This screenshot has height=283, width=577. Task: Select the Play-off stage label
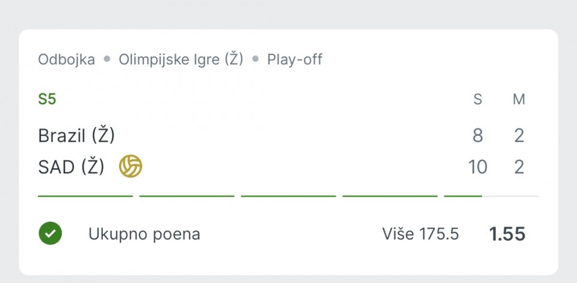click(x=295, y=59)
